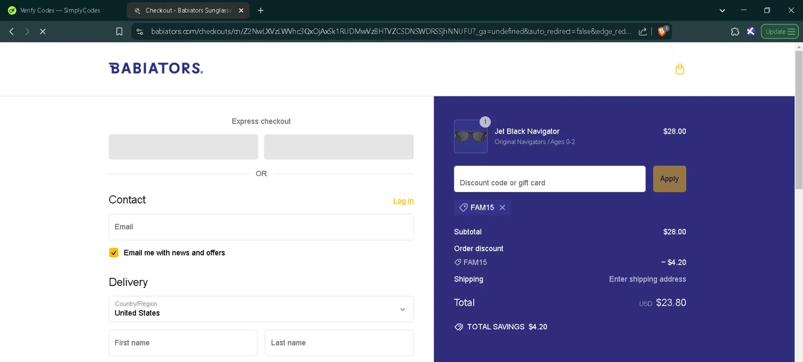Close the Checkout - Babiators tab
Image resolution: width=803 pixels, height=362 pixels.
pyautogui.click(x=241, y=10)
